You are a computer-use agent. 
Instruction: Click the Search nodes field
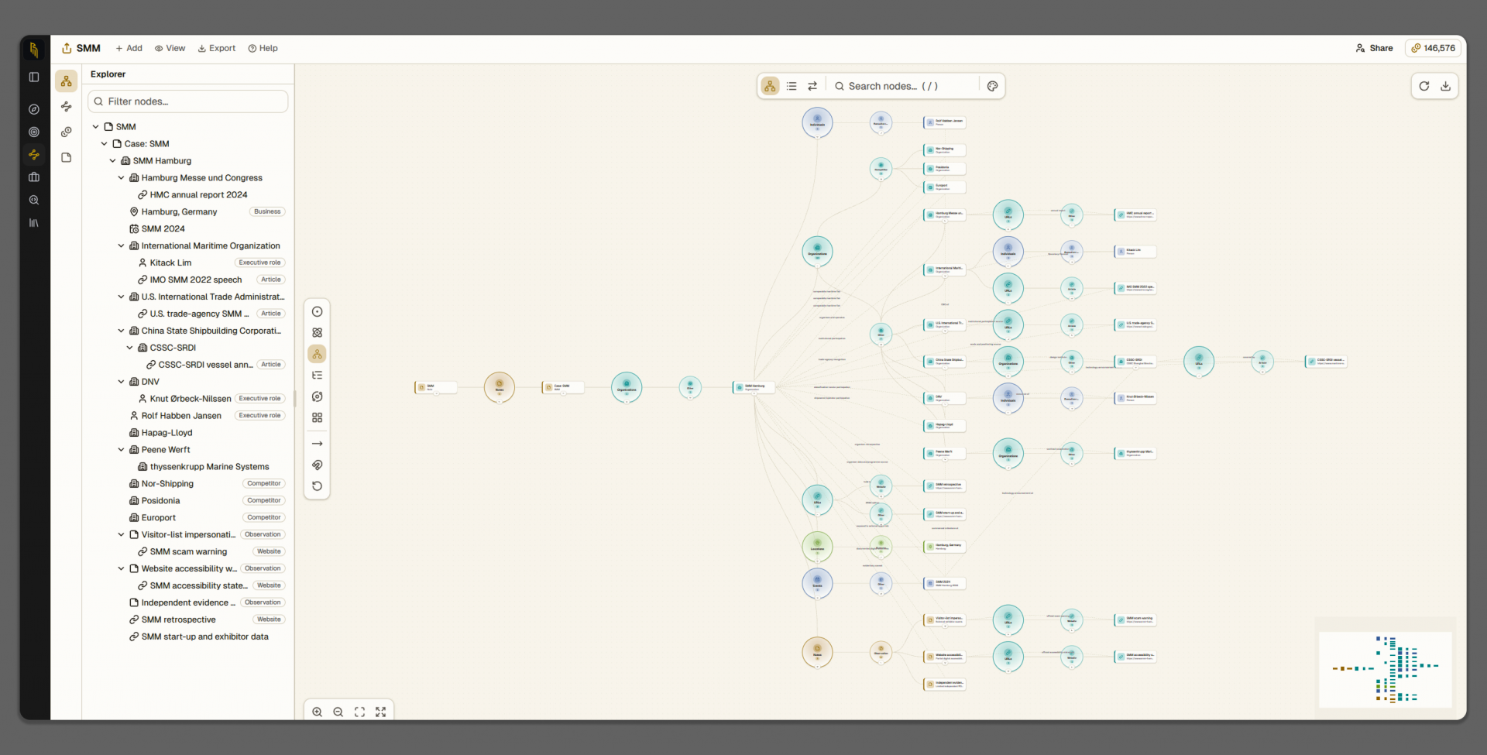click(905, 86)
